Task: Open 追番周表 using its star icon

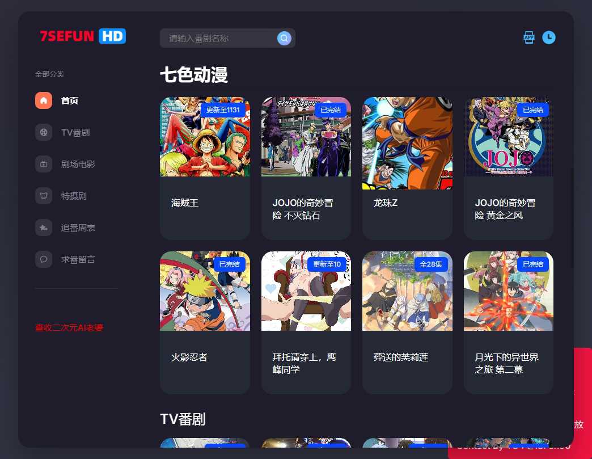Action: click(44, 228)
